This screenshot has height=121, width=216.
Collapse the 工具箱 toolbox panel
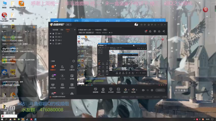point(74,61)
